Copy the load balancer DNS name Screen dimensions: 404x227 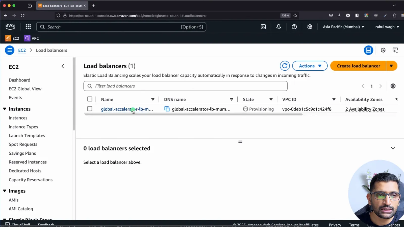click(167, 109)
